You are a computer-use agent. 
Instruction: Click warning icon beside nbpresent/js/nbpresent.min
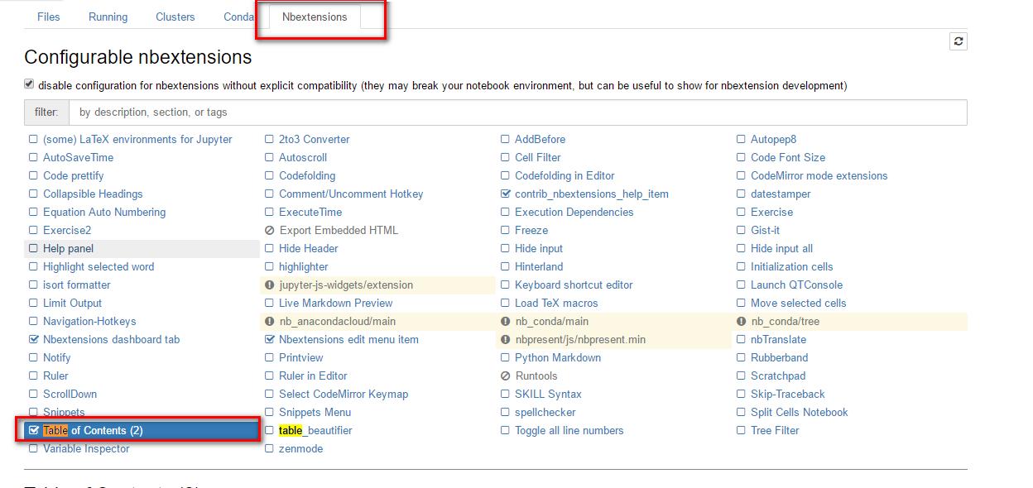point(506,340)
